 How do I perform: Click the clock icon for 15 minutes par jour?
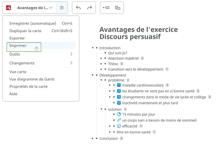coord(119,114)
